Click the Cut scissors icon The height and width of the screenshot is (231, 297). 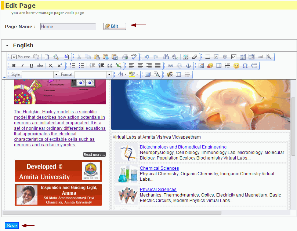coord(79,57)
